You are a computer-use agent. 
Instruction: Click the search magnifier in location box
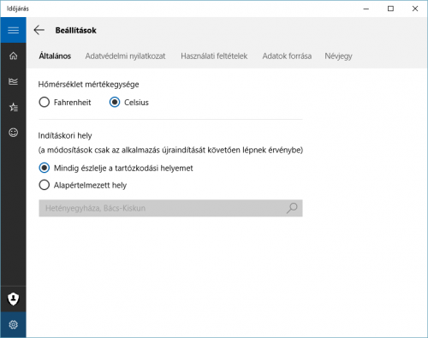click(292, 208)
